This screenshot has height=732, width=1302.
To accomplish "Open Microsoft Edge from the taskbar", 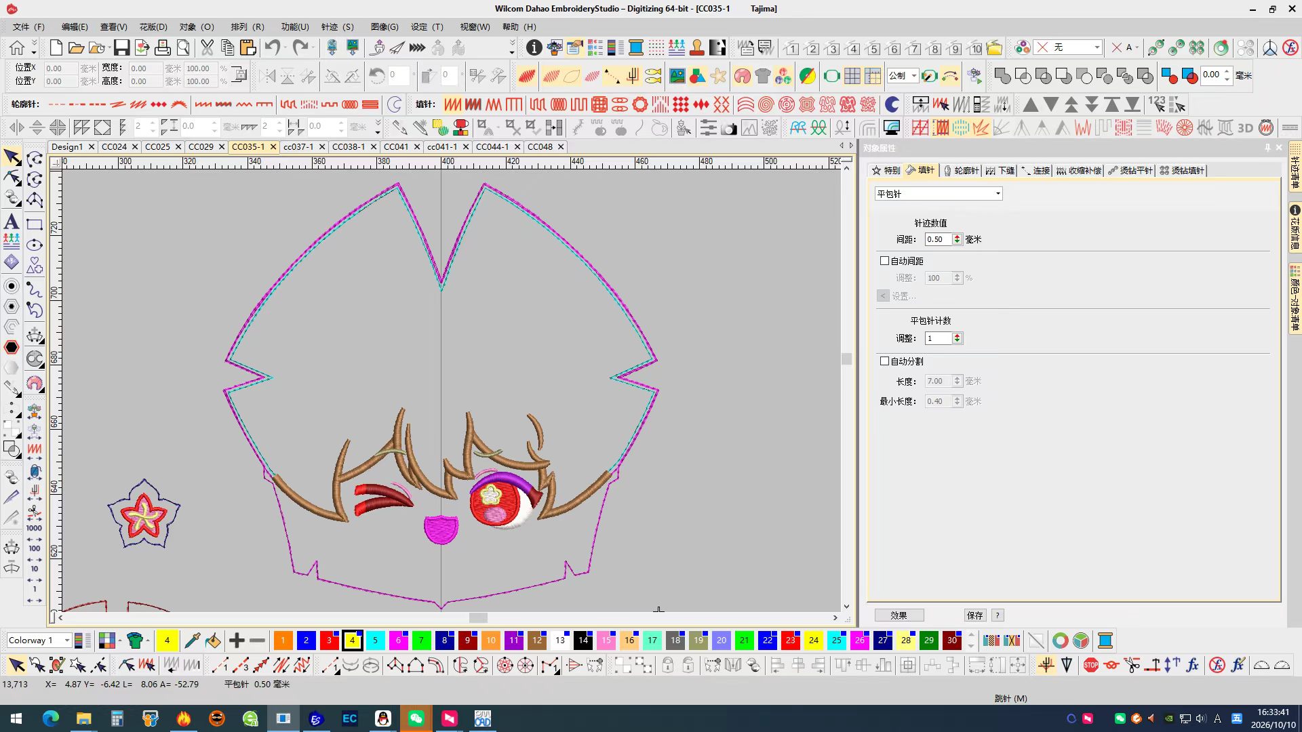I will [51, 718].
